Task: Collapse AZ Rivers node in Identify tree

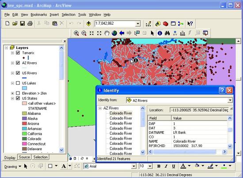Action: click(100, 108)
